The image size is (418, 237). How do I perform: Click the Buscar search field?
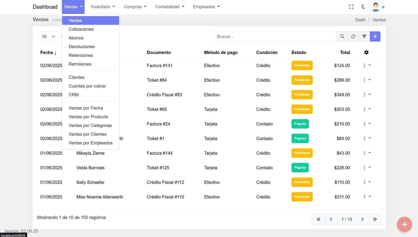[x=275, y=37]
